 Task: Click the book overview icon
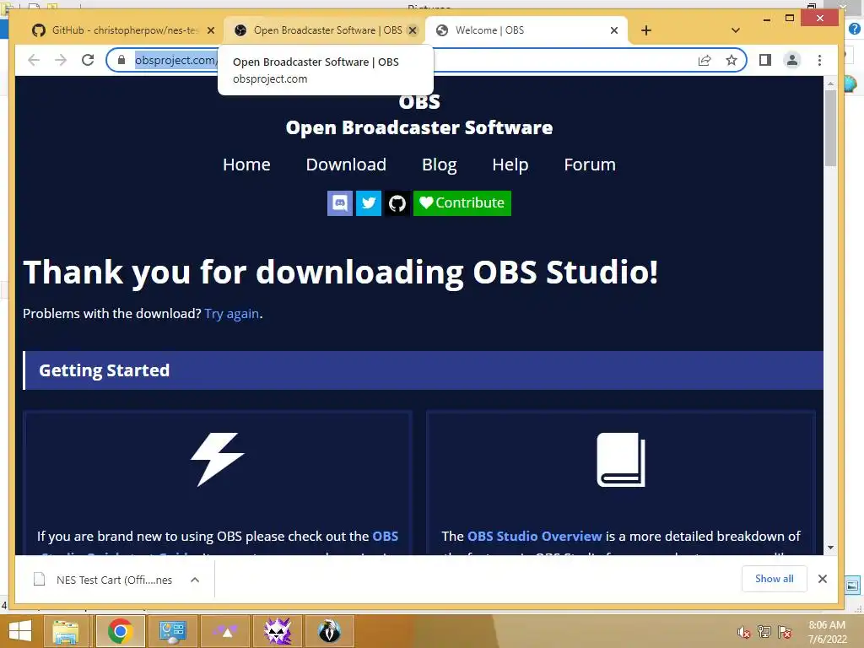point(621,460)
